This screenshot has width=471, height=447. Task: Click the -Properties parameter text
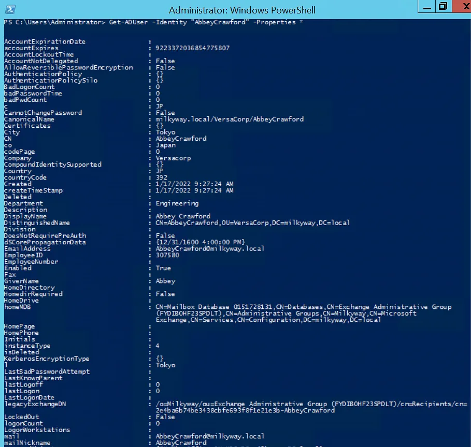[x=275, y=22]
